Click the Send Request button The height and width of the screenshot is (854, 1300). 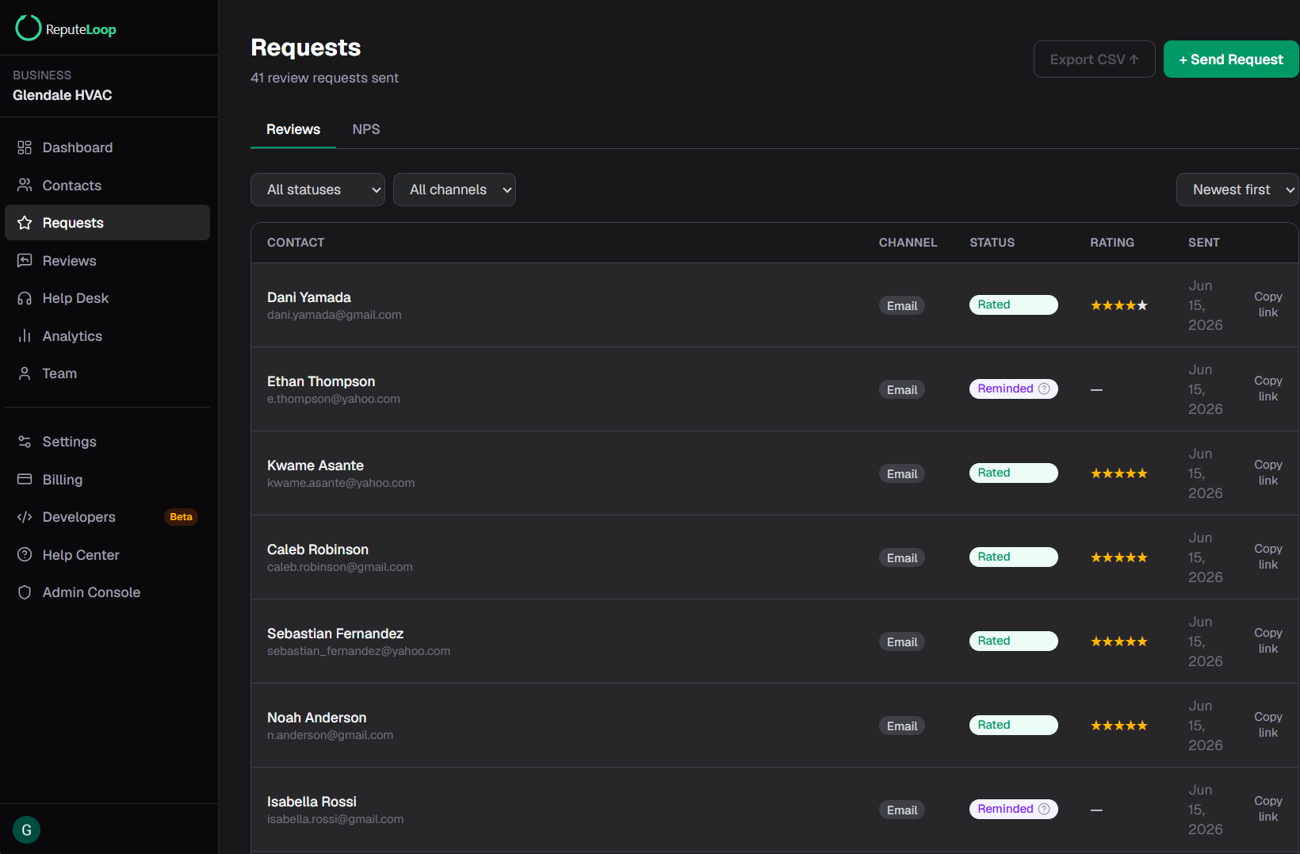(x=1231, y=59)
